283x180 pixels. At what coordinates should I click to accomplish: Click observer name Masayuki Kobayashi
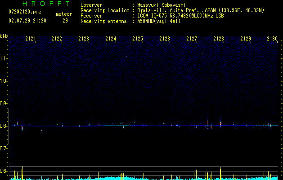coord(161,5)
